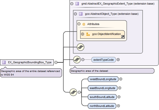The image size is (159, 110).
Task: Expand the gco:ObjectIdentification attribute group
Action: tap(82, 34)
